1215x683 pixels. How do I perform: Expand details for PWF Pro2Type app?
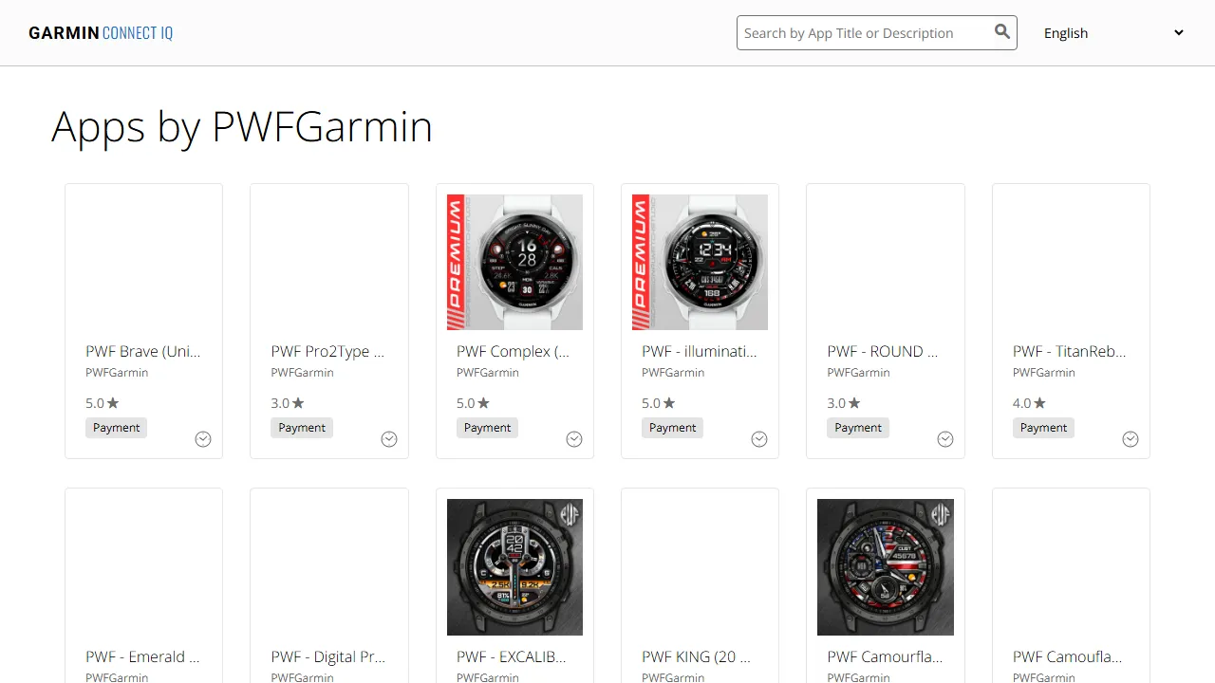coord(389,438)
